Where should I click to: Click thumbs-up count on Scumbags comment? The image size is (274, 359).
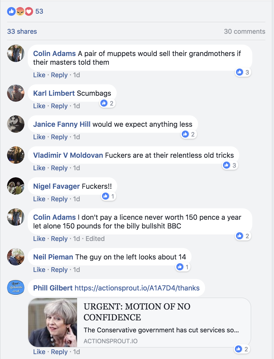tap(108, 103)
